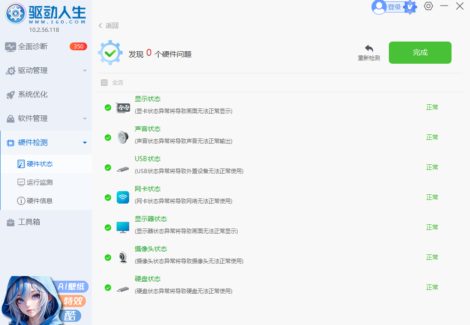
Task: Click the 显示状态 title link
Action: 148,99
